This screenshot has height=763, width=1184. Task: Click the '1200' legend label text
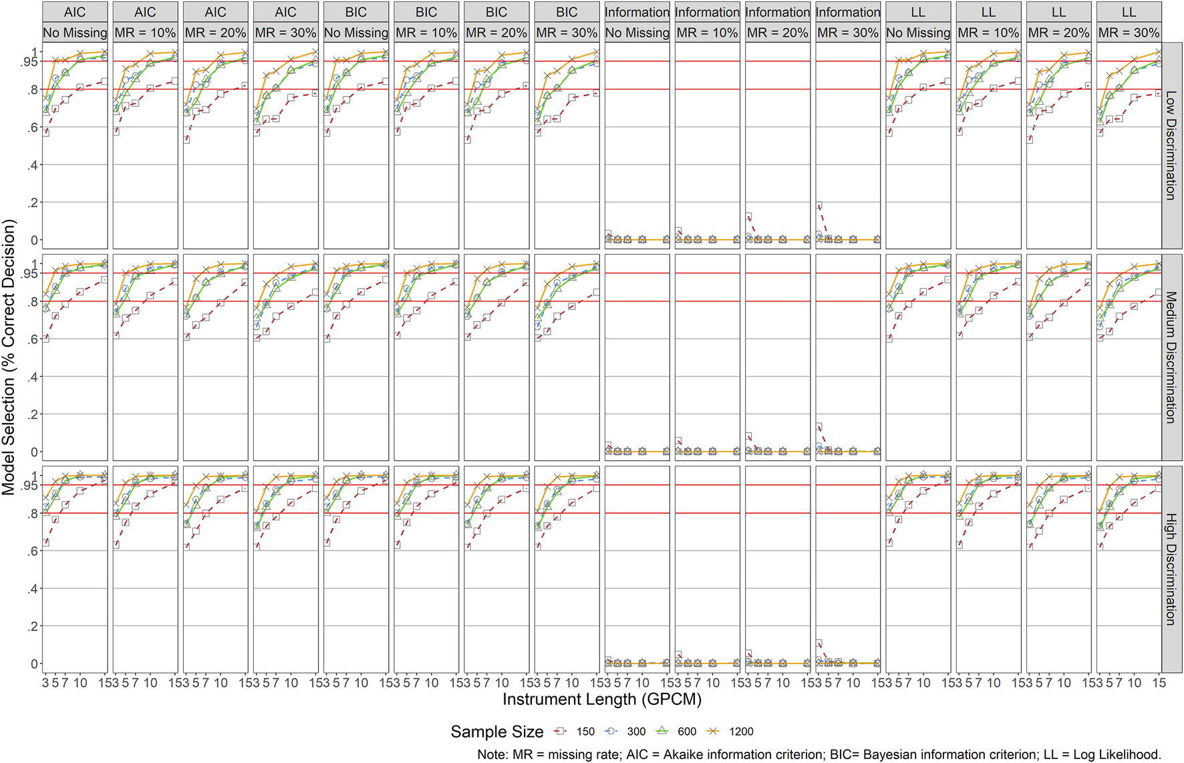click(x=741, y=732)
